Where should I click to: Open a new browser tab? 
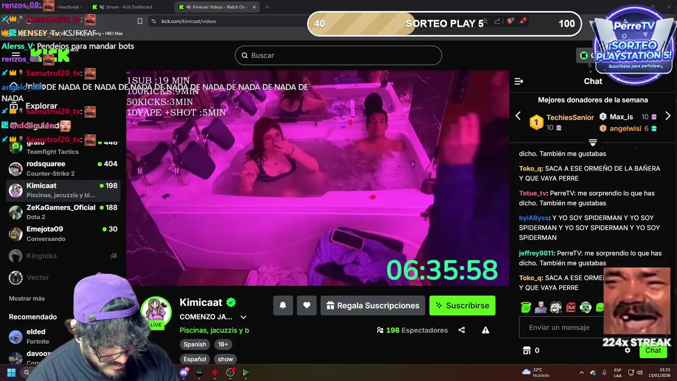click(x=267, y=7)
